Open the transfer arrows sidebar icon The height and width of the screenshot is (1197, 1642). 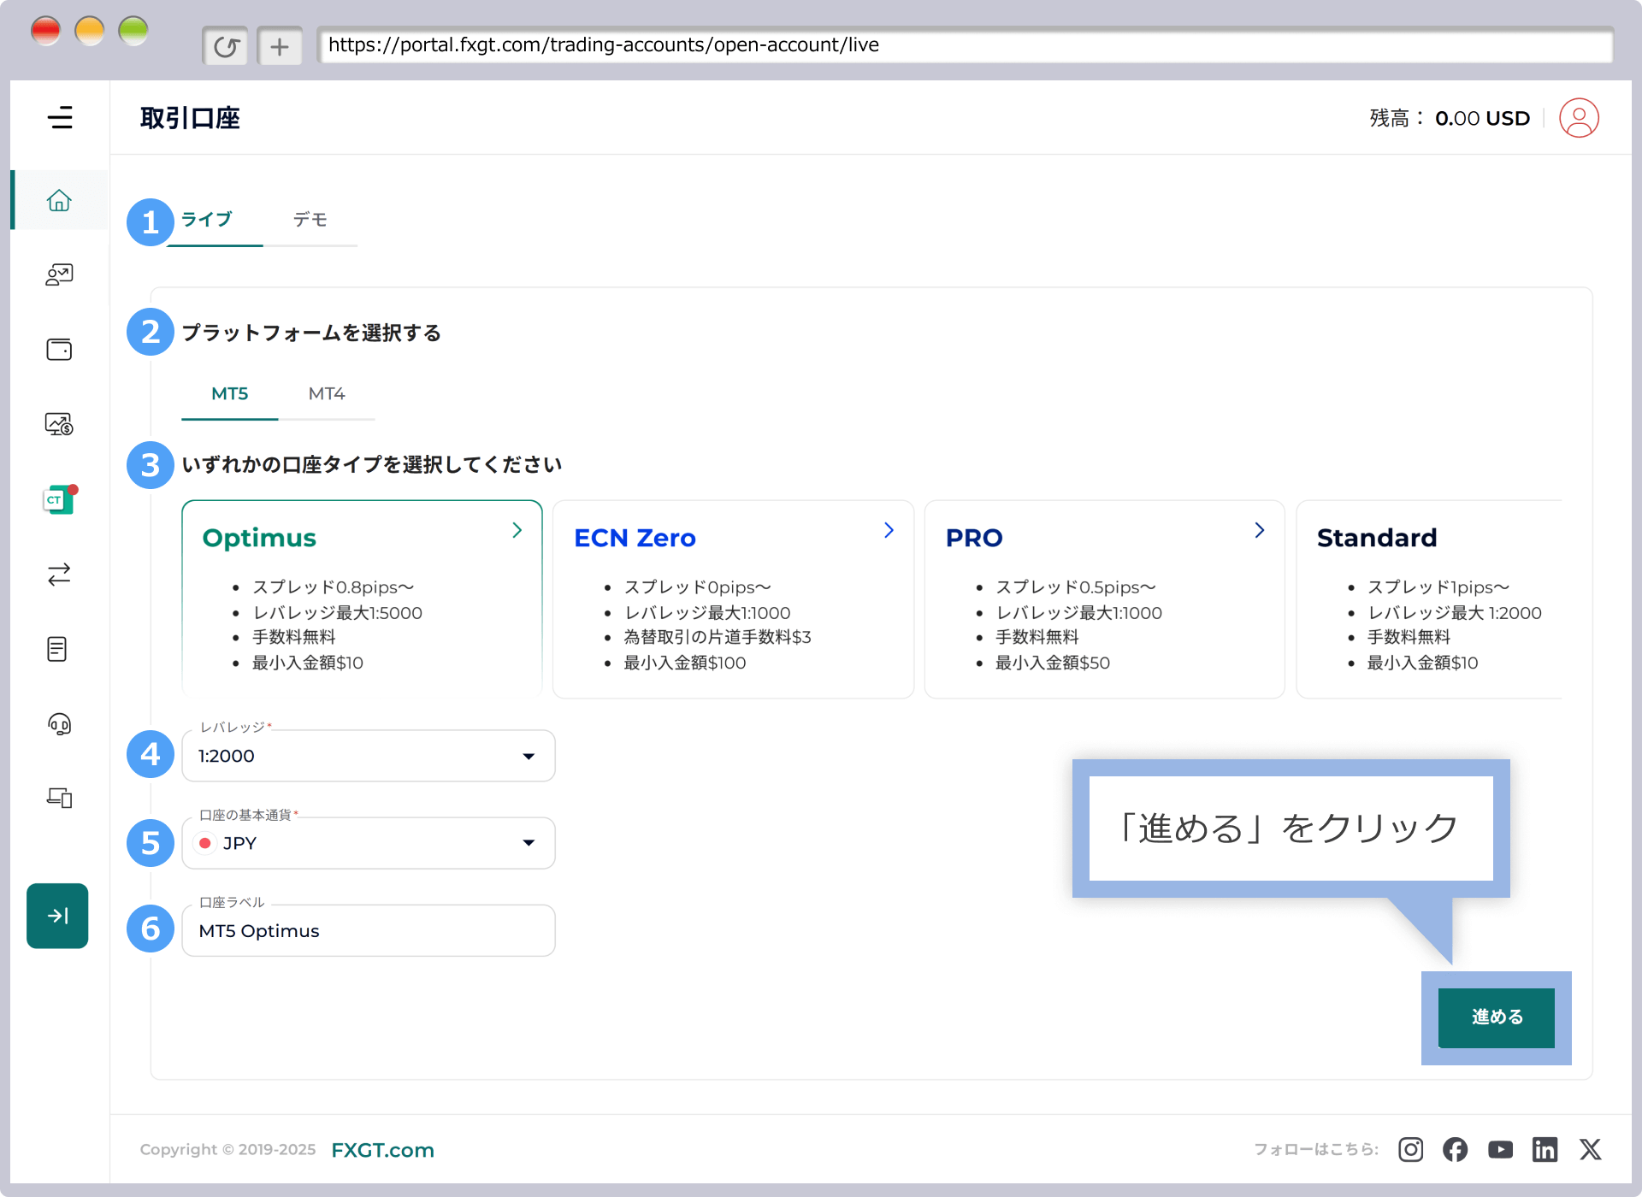[59, 575]
